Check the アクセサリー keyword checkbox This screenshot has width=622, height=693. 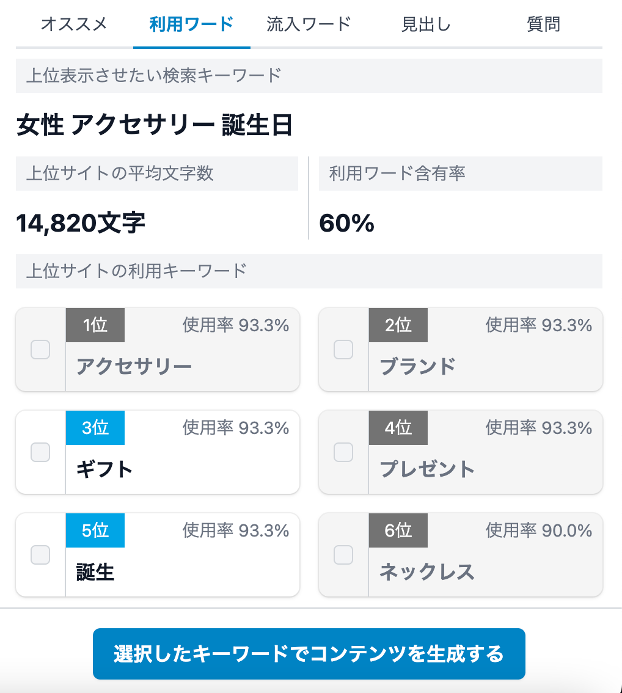coord(40,350)
